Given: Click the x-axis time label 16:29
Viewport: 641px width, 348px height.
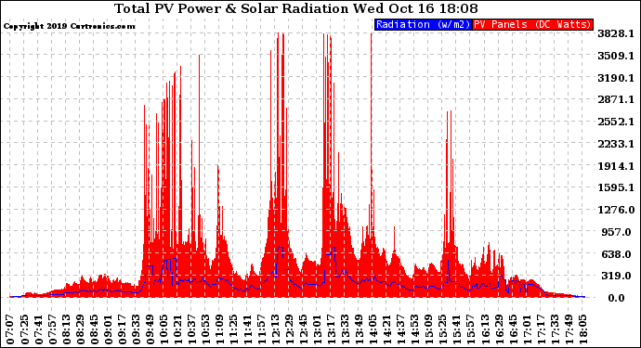Looking at the screenshot, I should point(498,329).
